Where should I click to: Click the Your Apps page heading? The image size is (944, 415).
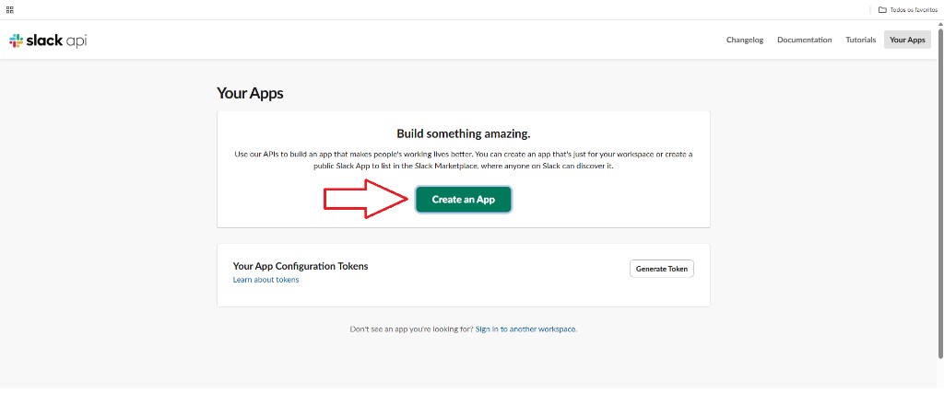point(250,93)
